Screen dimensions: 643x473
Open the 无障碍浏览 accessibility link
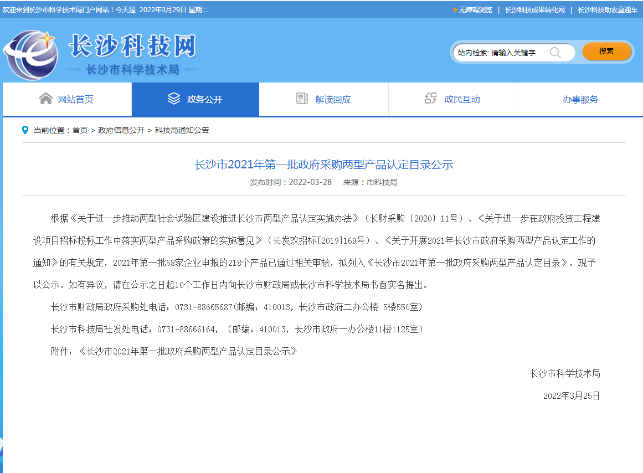click(475, 9)
